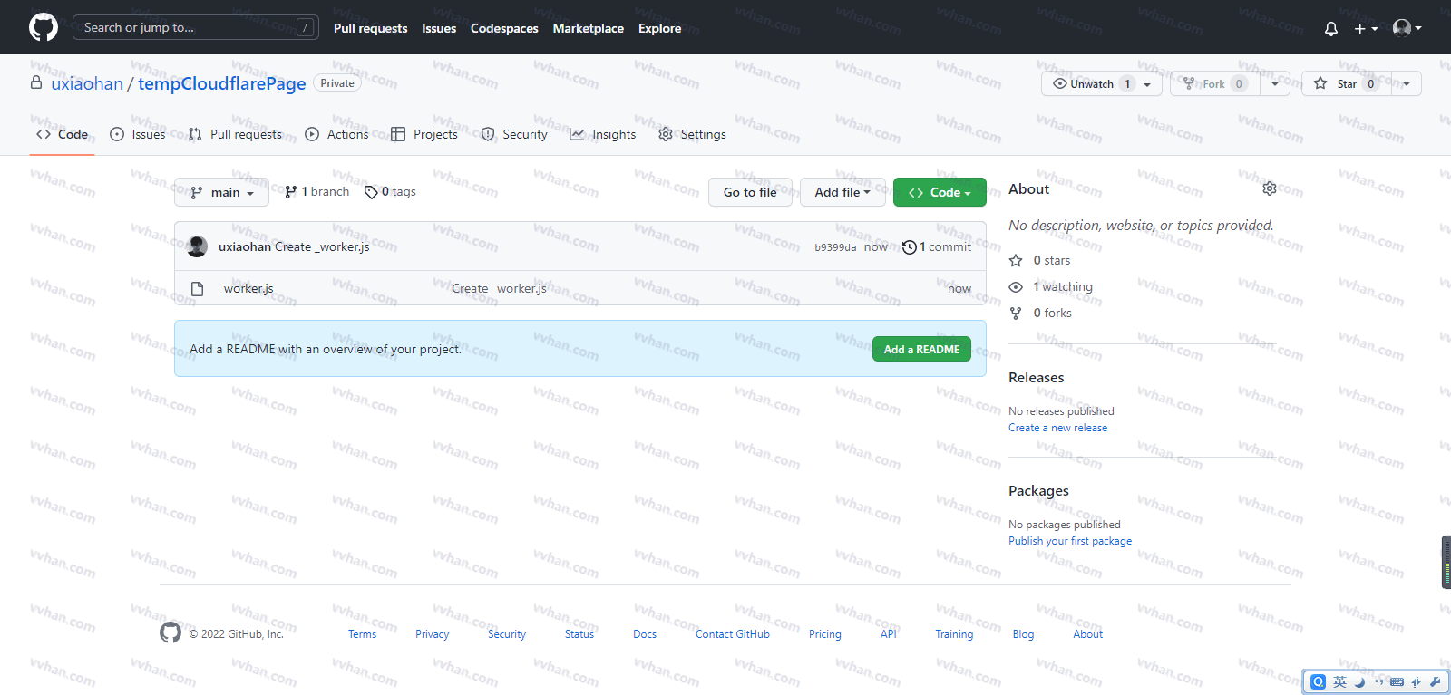Select the repository Security tab
This screenshot has height=695, width=1451.
tap(514, 134)
